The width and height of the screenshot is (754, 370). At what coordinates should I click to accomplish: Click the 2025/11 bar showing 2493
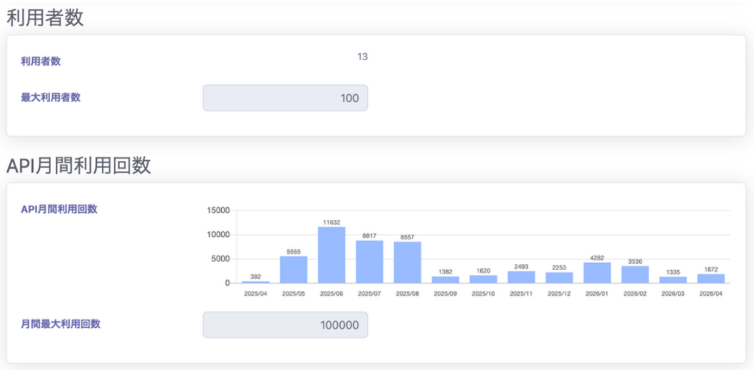tap(521, 277)
